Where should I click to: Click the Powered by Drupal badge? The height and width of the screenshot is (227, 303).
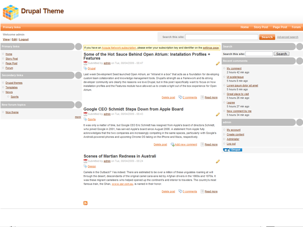[x=233, y=150]
